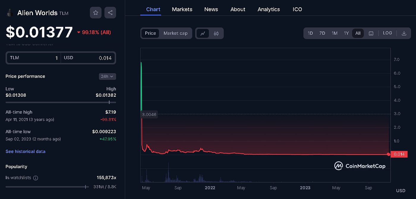Screen dimensions: 416x199
Task: Click the red 0.014 current price marker
Action: 399,154
